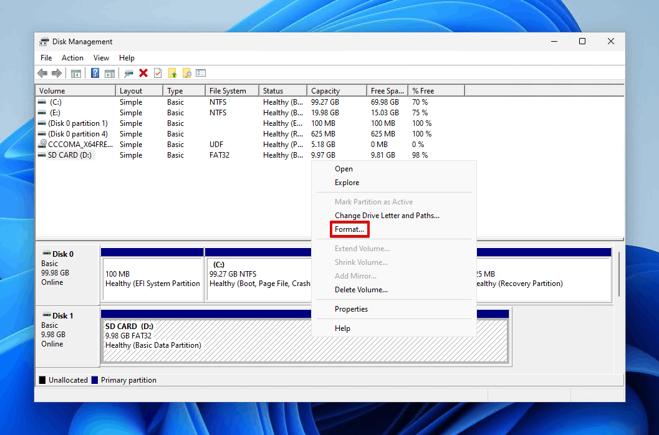Sort by the File System column header
This screenshot has height=435, width=659.
click(x=232, y=91)
